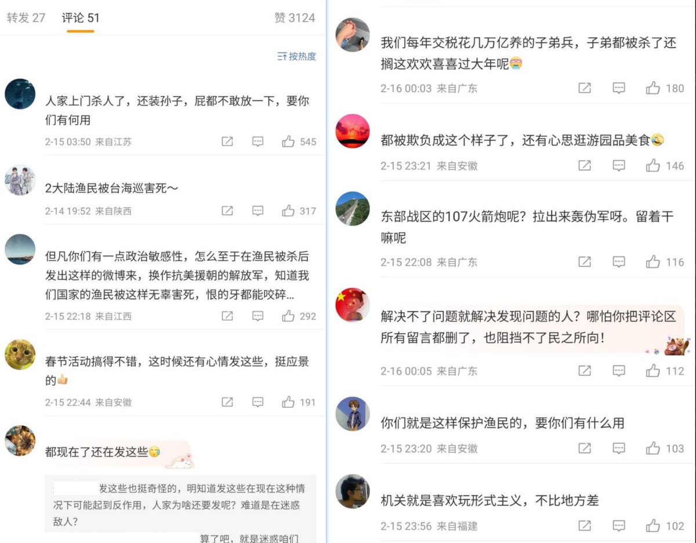Viewport: 696px width, 543px height.
Task: Tap the reply icon on the 2-15 23:20 comment
Action: [x=619, y=448]
